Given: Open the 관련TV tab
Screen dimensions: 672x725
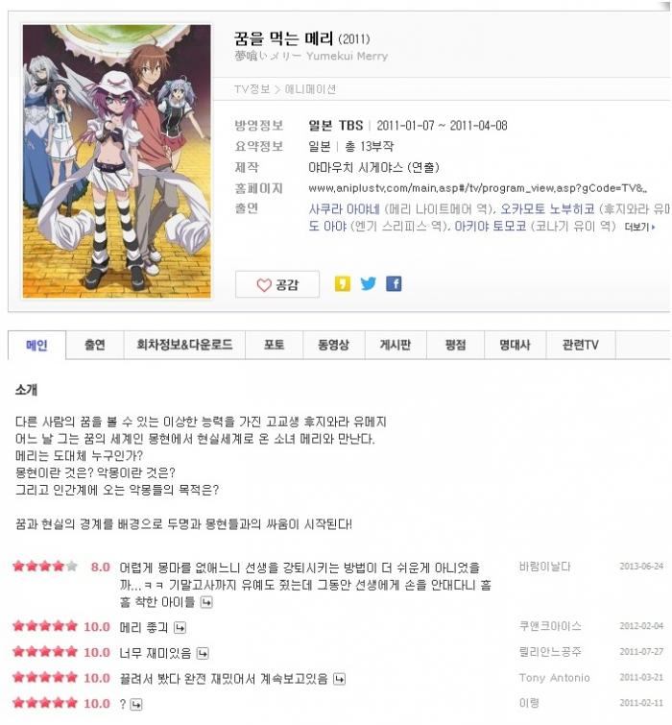Looking at the screenshot, I should tap(581, 345).
